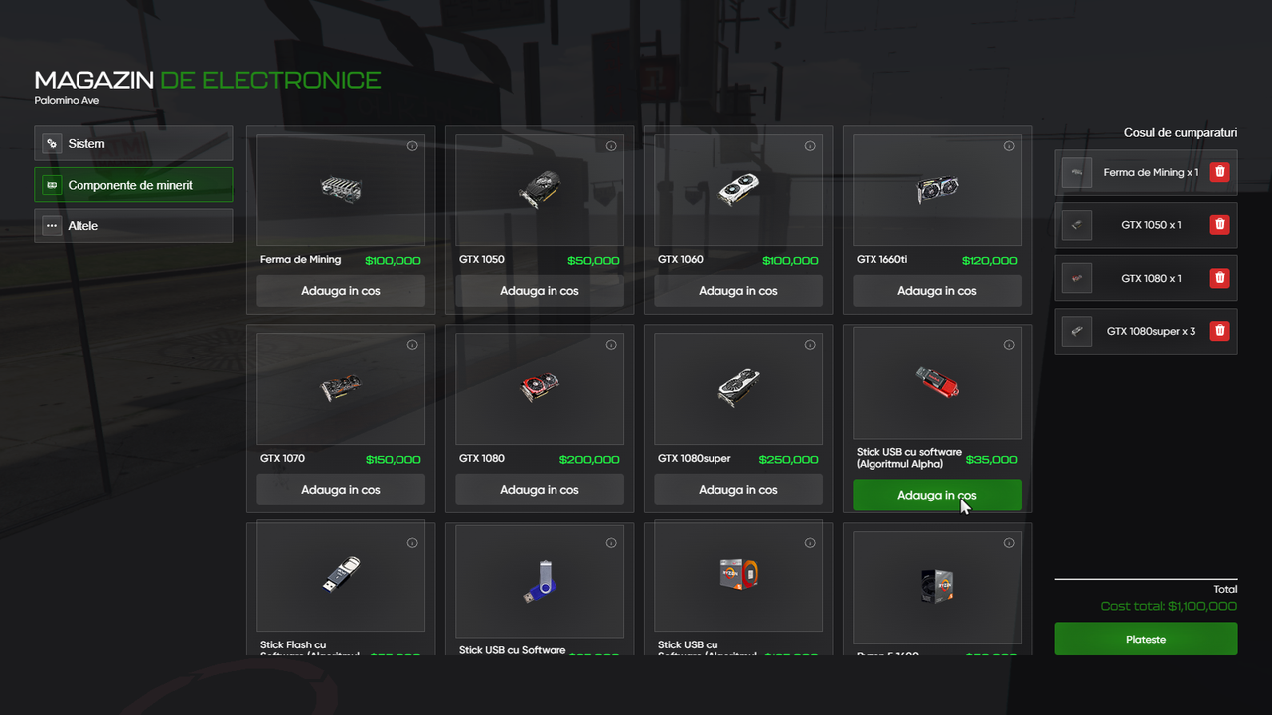The width and height of the screenshot is (1272, 715).
Task: Click the trash icon beside GTX 1080 x 1
Action: [1220, 278]
